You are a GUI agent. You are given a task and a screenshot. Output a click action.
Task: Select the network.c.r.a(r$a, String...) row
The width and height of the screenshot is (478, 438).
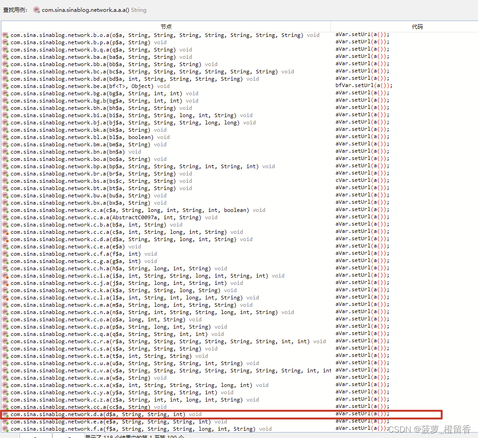point(239,342)
